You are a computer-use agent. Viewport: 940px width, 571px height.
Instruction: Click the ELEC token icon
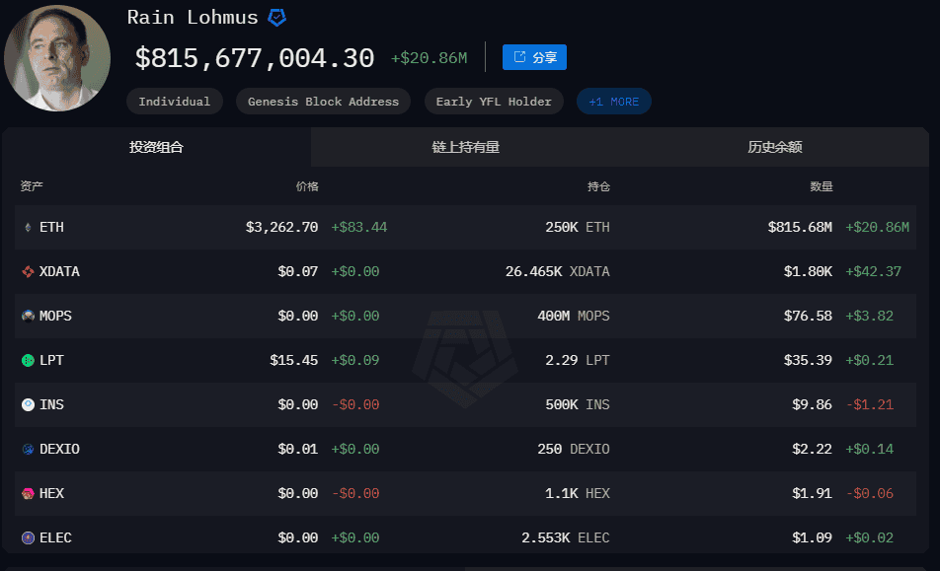(28, 537)
